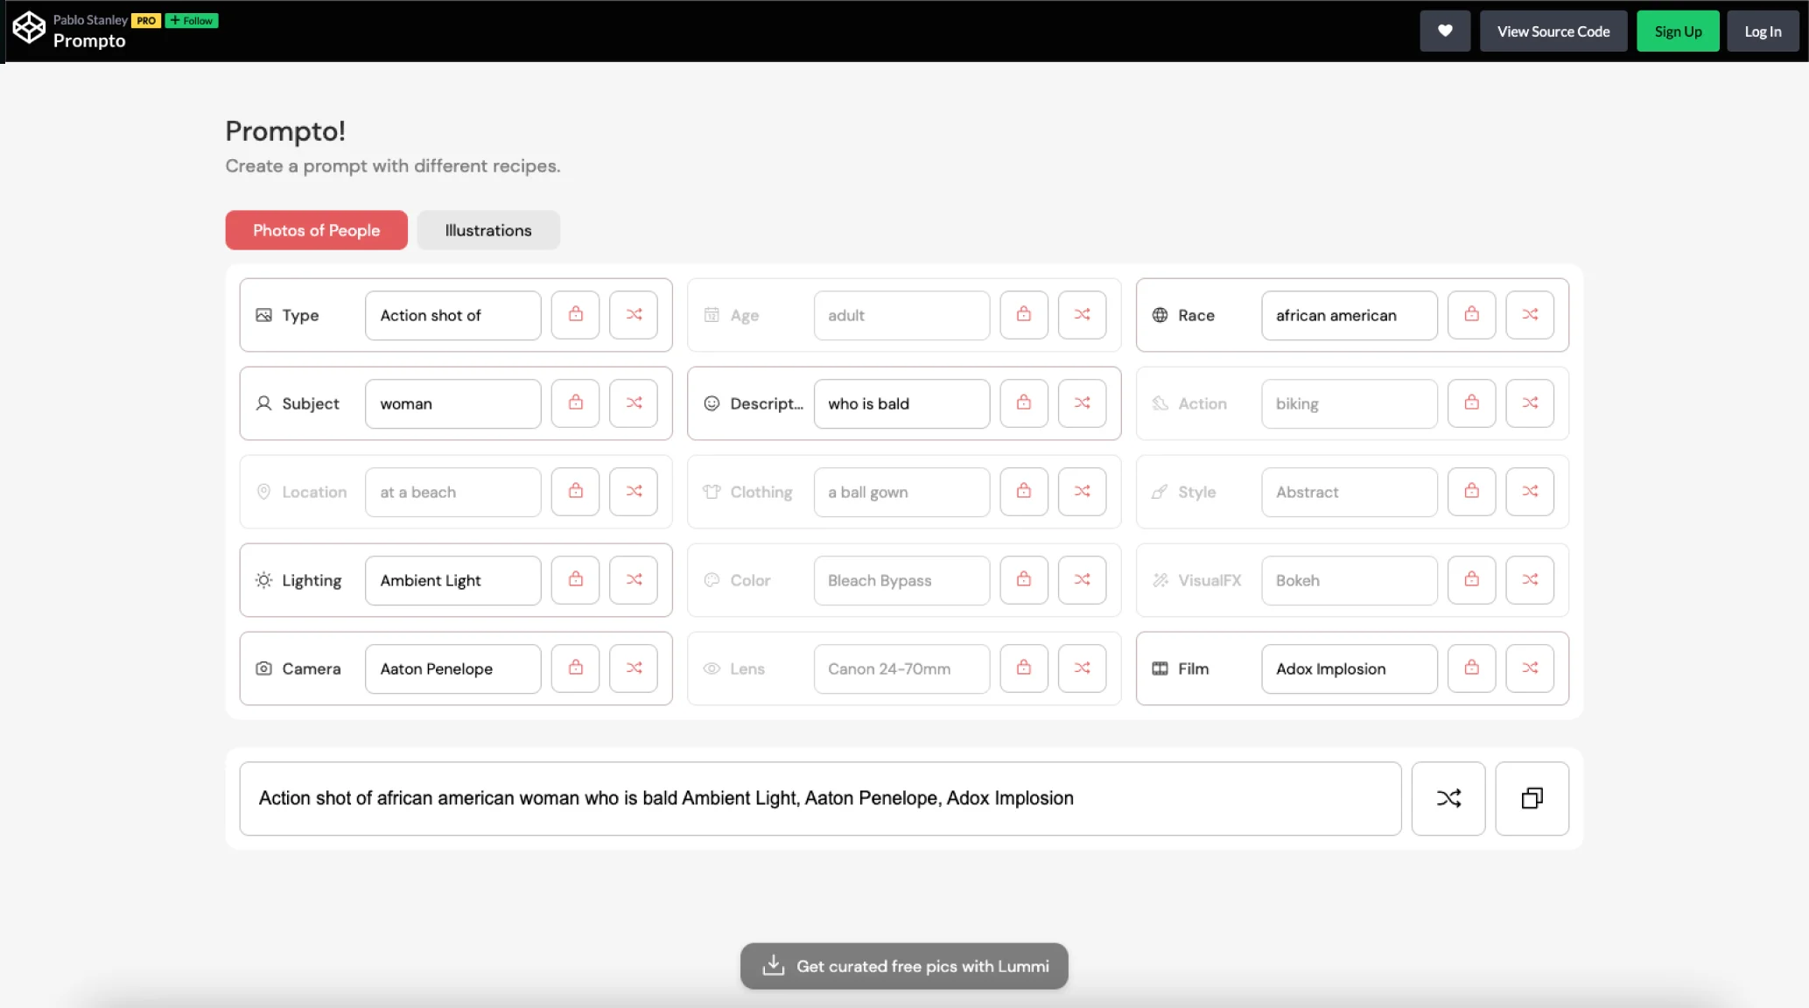Shuffle the Color value
This screenshot has height=1008, width=1809.
(x=1082, y=580)
